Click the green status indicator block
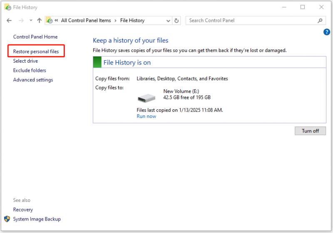The width and height of the screenshot is (333, 233). (97, 62)
